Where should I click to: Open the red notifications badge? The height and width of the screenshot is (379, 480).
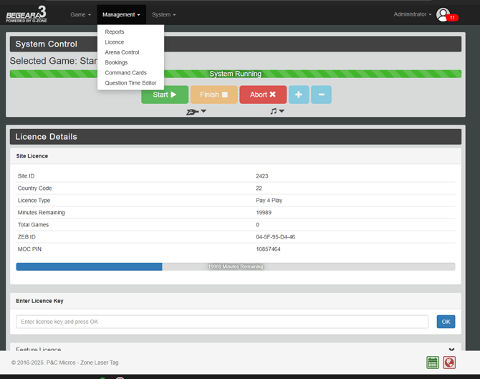[x=453, y=18]
